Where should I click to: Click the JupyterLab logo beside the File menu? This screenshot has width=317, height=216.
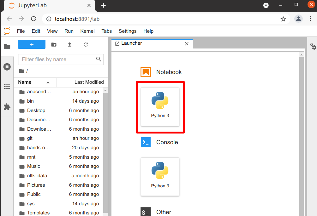coord(7,31)
